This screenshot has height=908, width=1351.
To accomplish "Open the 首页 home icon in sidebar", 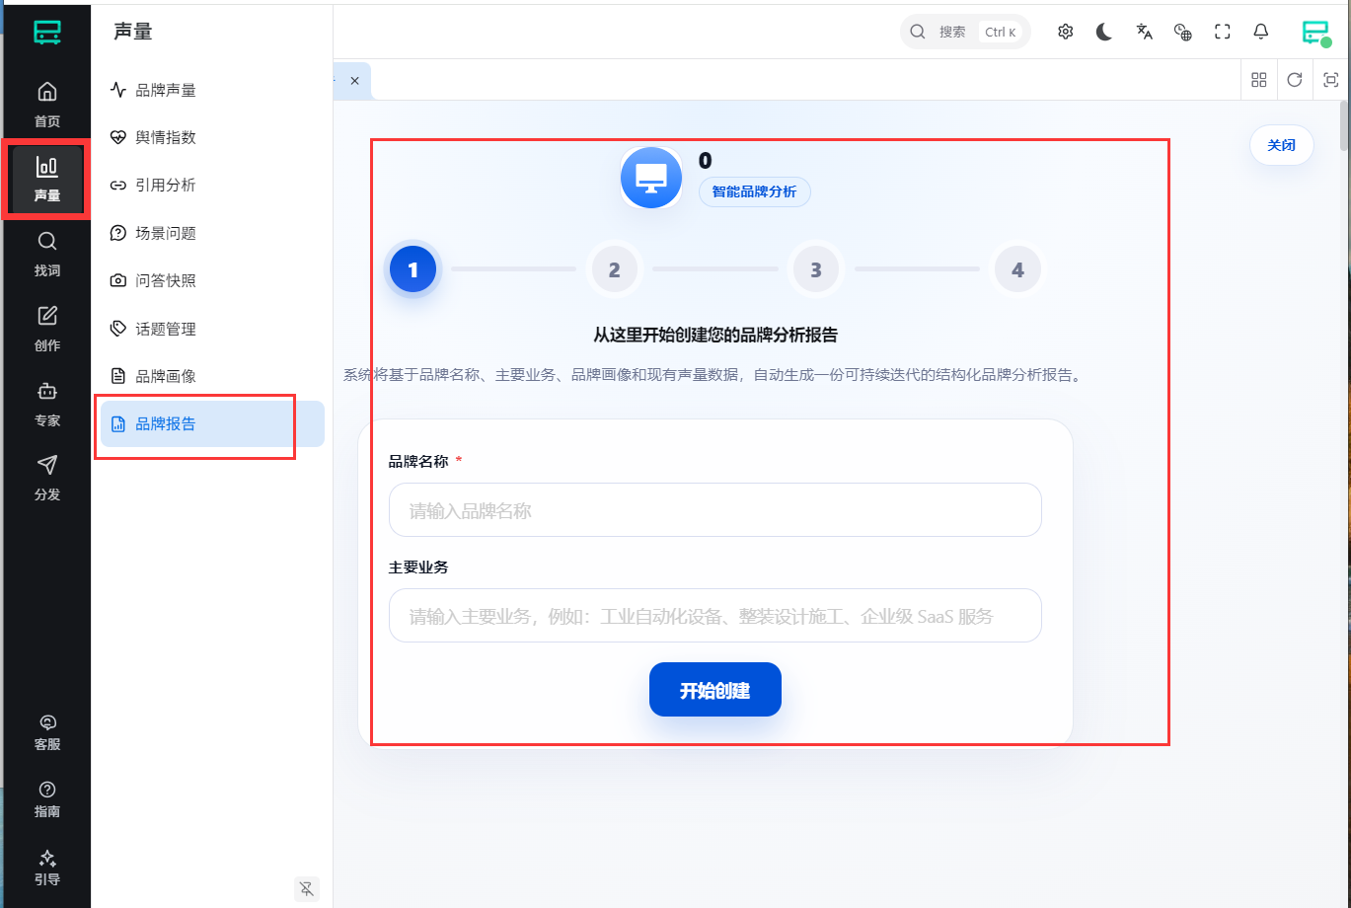I will 46,104.
